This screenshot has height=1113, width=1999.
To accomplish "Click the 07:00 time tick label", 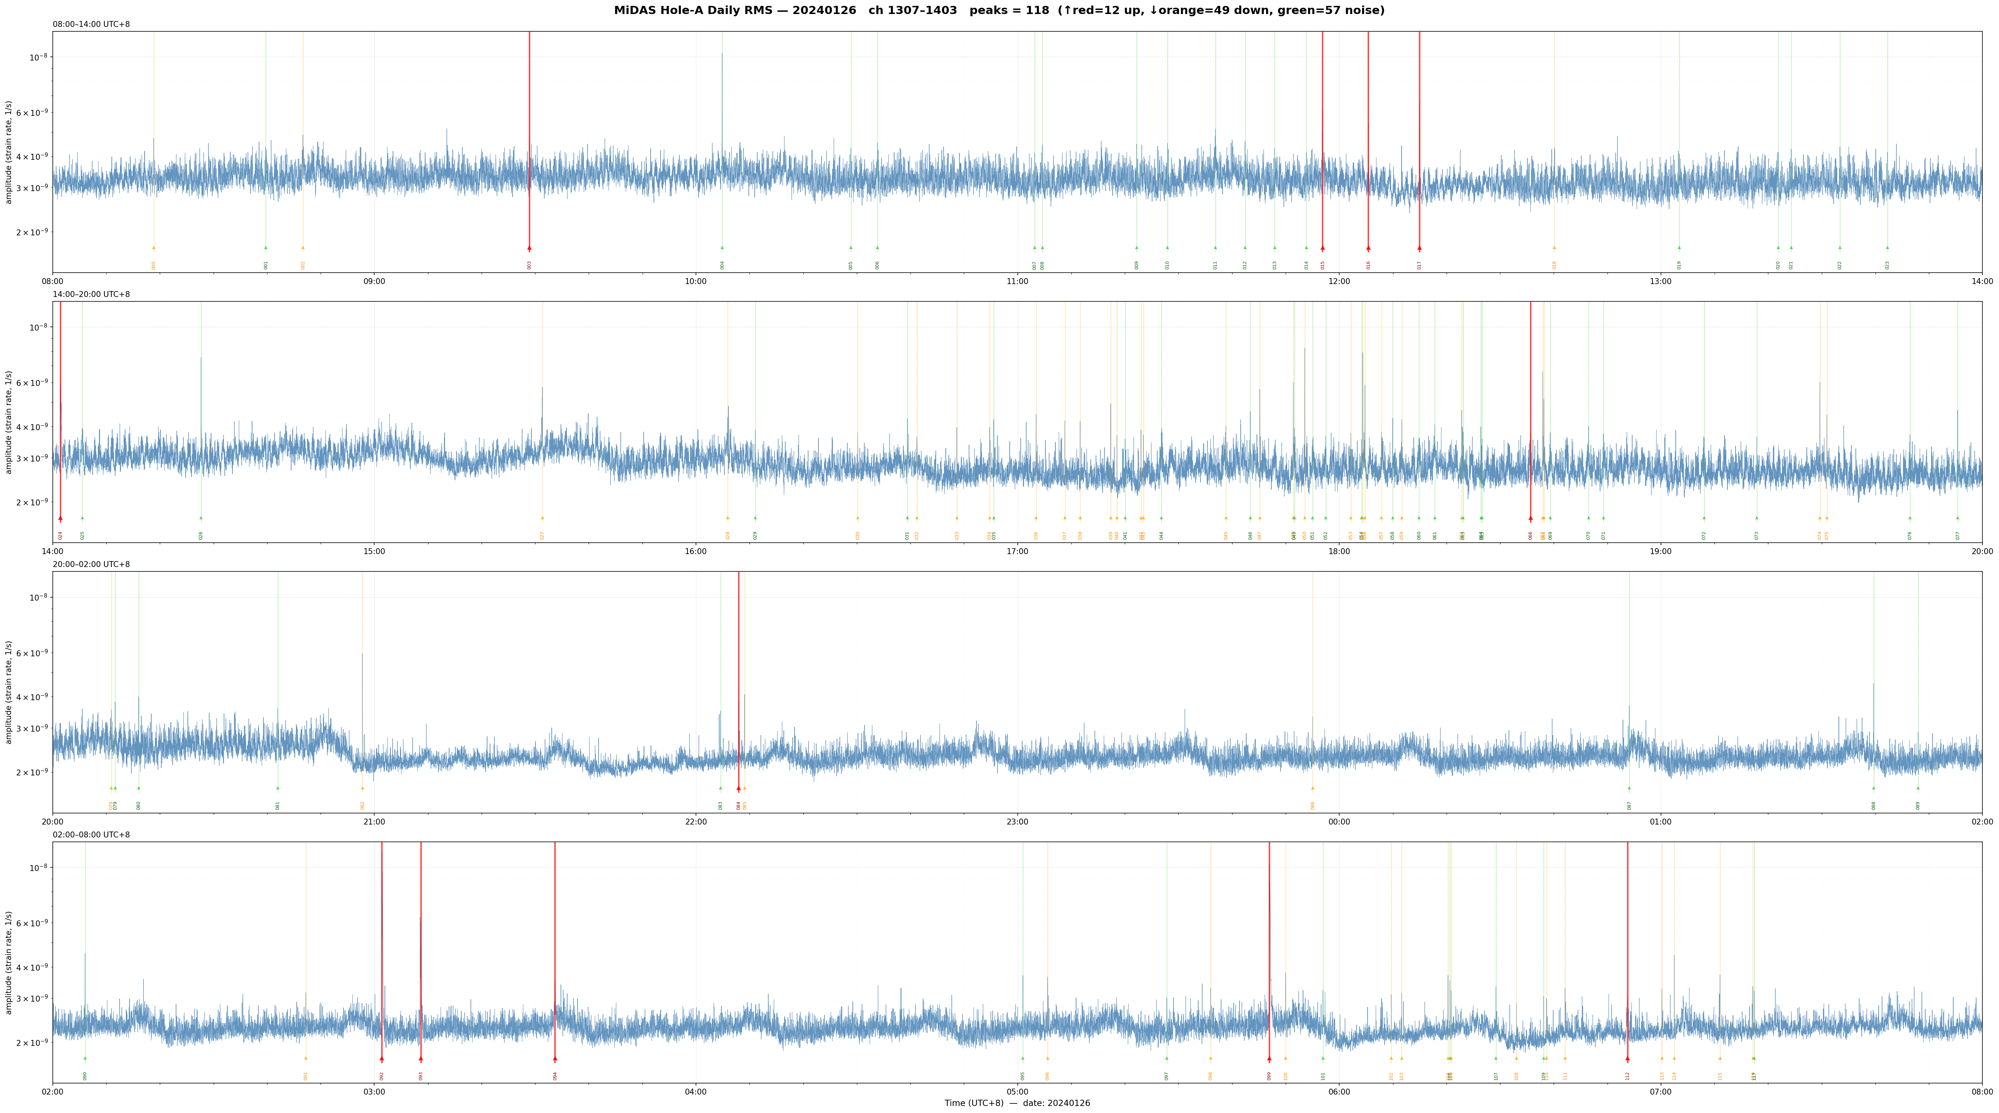I will [x=1661, y=1092].
